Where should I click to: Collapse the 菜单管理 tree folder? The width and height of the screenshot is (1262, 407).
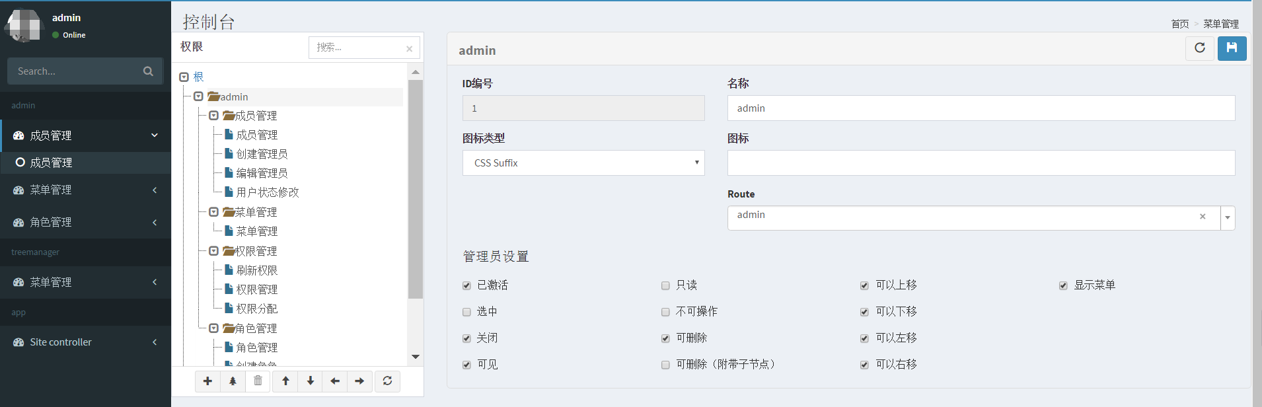tap(213, 212)
